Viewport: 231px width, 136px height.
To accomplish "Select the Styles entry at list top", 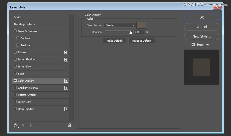I will (18, 17).
